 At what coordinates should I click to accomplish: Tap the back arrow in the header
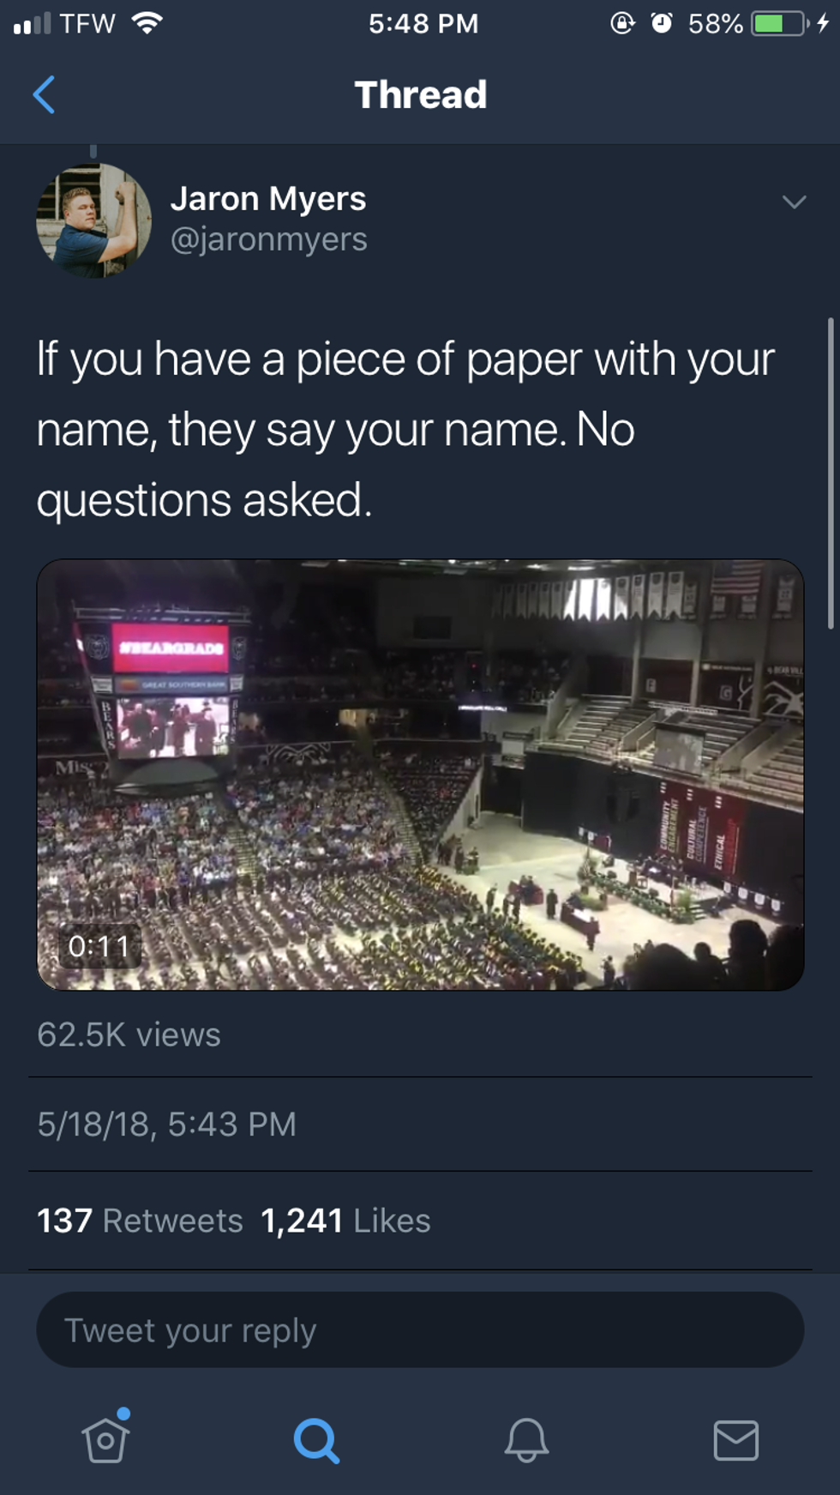coord(45,94)
